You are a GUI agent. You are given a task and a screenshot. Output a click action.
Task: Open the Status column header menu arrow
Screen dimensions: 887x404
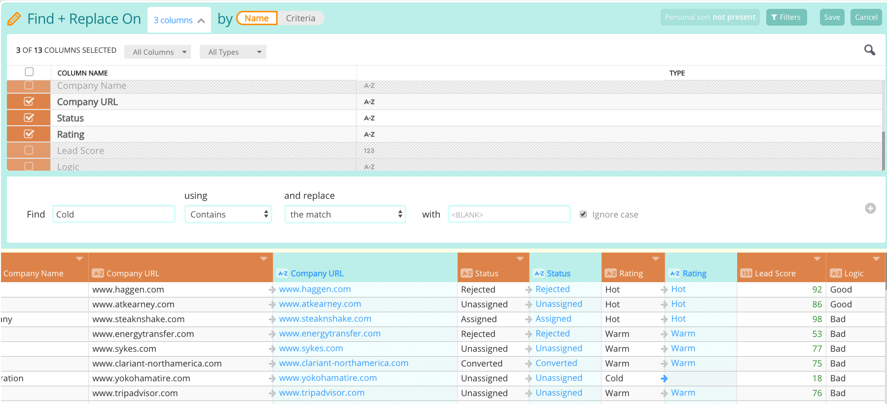pyautogui.click(x=520, y=259)
